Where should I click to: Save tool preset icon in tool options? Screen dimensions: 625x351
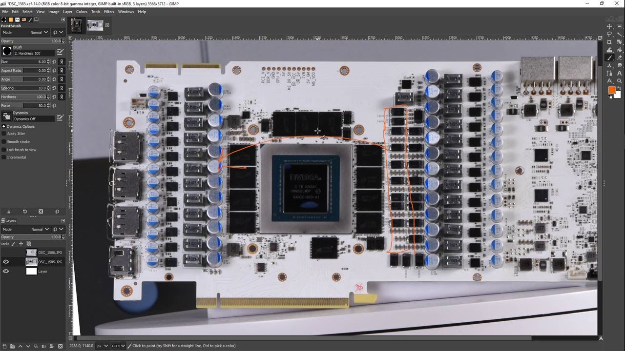[x=9, y=212]
